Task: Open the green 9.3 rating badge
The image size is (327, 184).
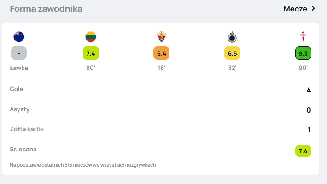Action: tap(303, 53)
